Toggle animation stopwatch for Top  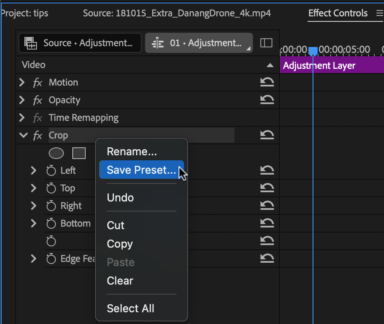click(x=51, y=188)
